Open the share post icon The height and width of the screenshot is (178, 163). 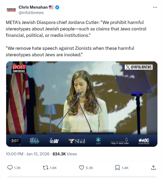[x=153, y=167]
